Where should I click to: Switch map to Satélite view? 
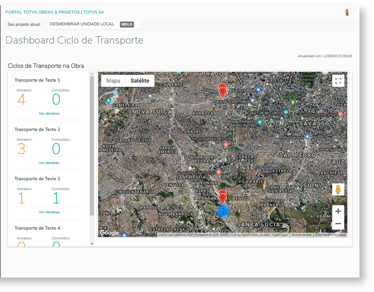click(x=140, y=81)
